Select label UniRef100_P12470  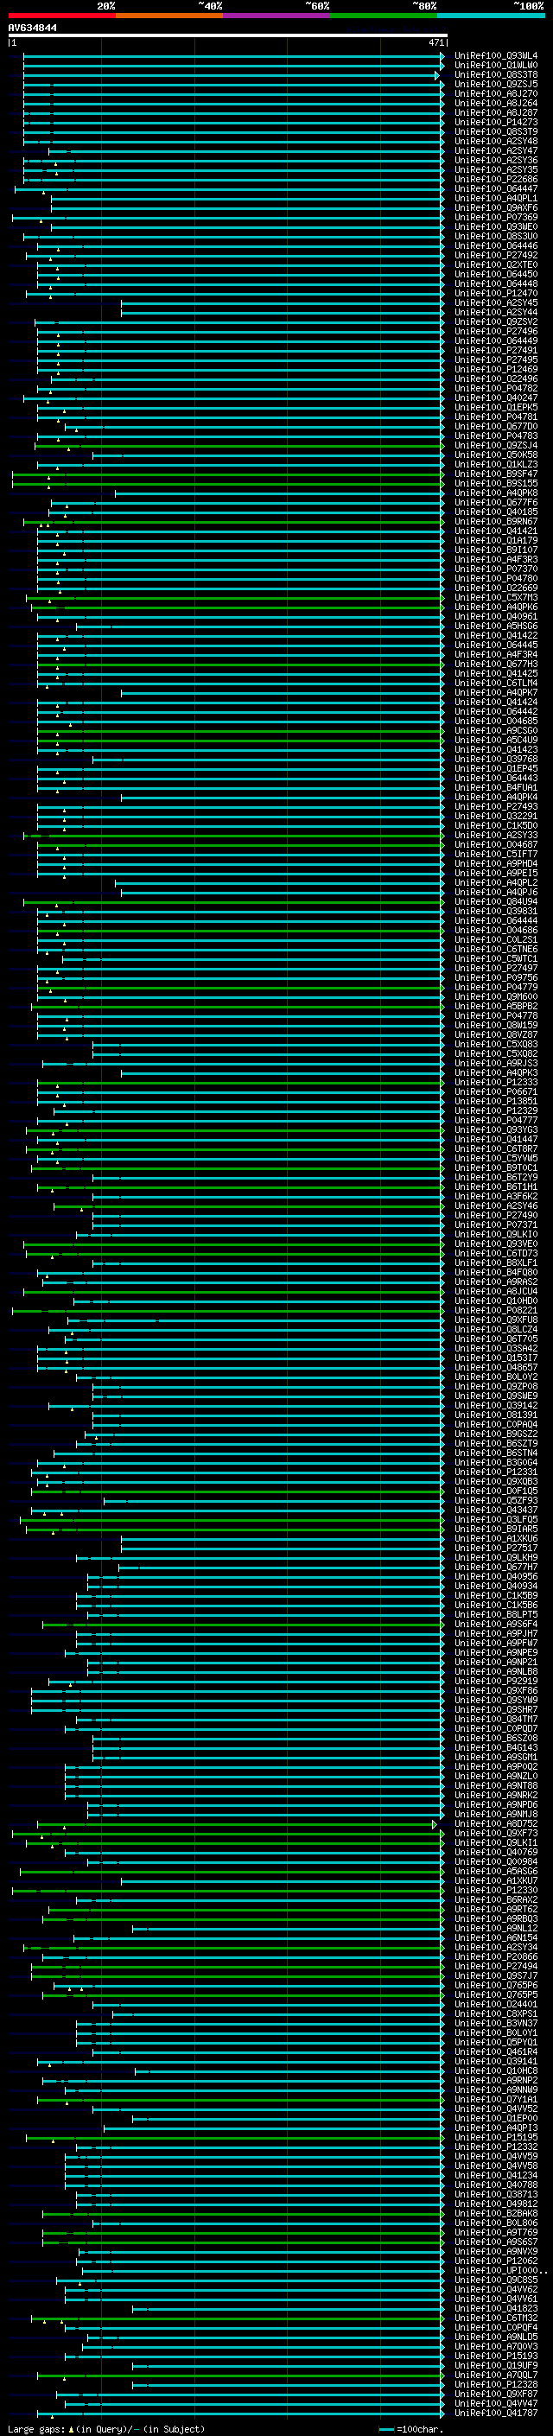click(495, 293)
